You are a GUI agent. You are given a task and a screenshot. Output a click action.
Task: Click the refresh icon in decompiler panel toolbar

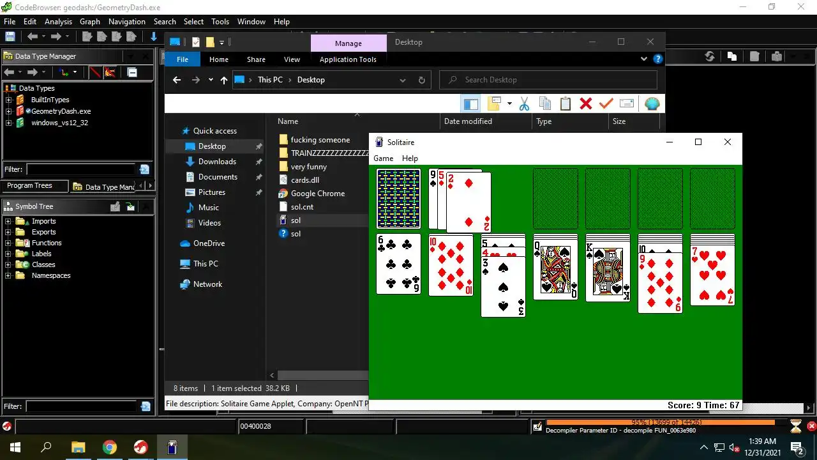(709, 56)
